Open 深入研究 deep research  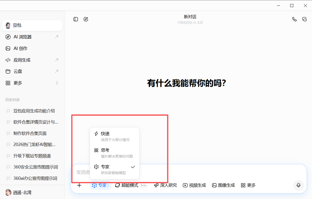pyautogui.click(x=165, y=185)
